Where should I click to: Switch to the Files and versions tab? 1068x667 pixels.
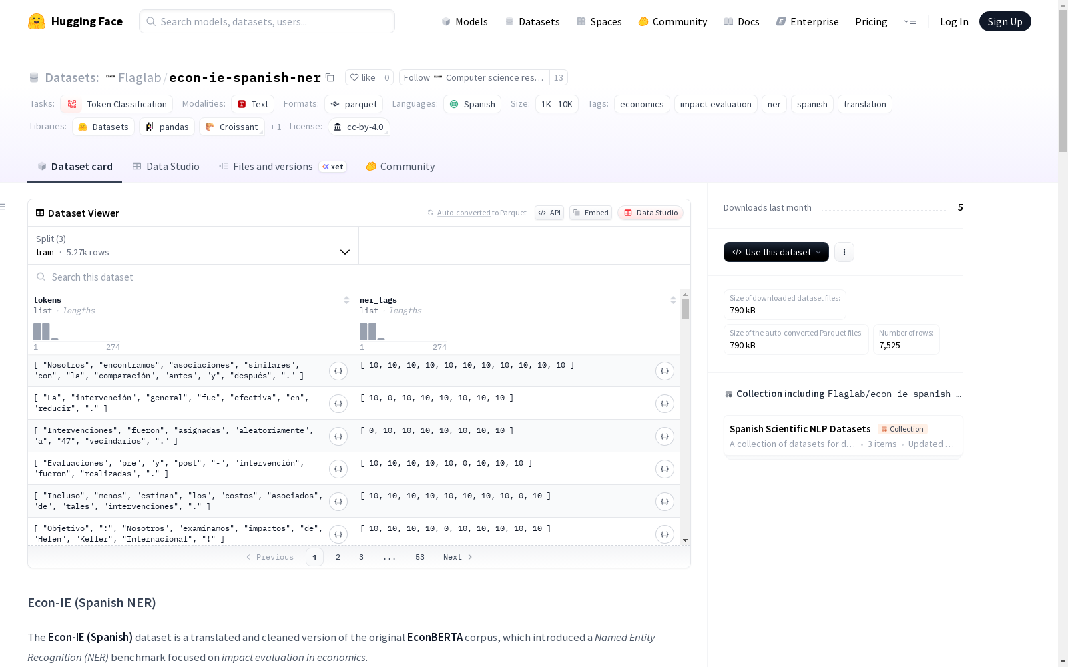point(282,167)
